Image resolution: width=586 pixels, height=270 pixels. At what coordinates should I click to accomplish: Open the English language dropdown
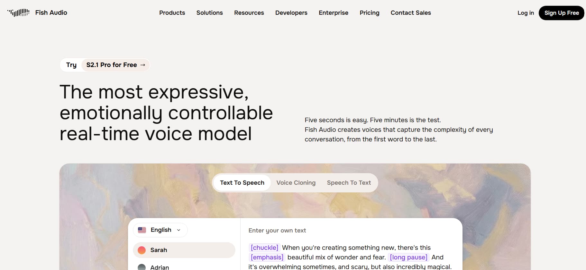pyautogui.click(x=160, y=230)
